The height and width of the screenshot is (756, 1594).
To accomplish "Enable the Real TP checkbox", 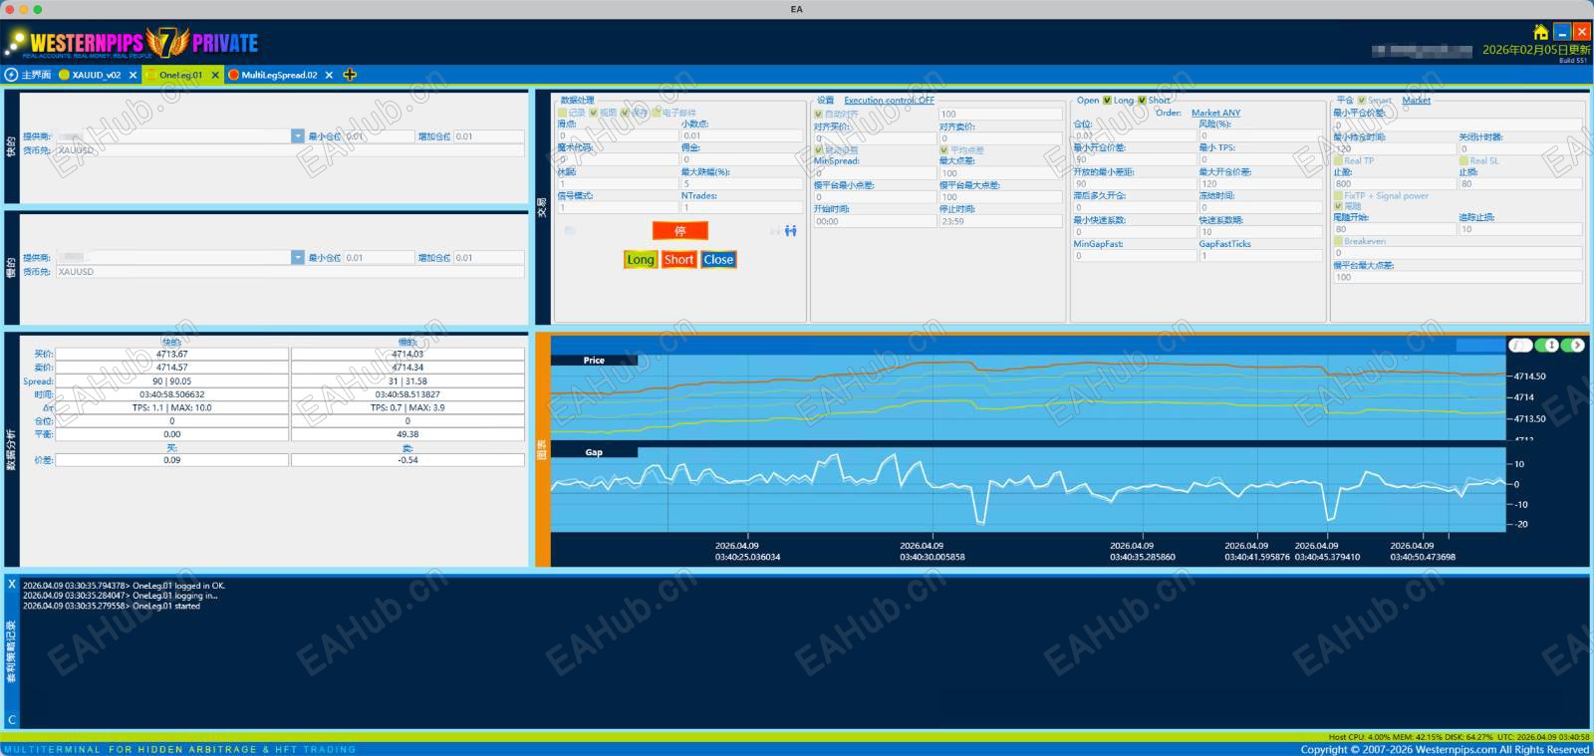I will click(1338, 160).
